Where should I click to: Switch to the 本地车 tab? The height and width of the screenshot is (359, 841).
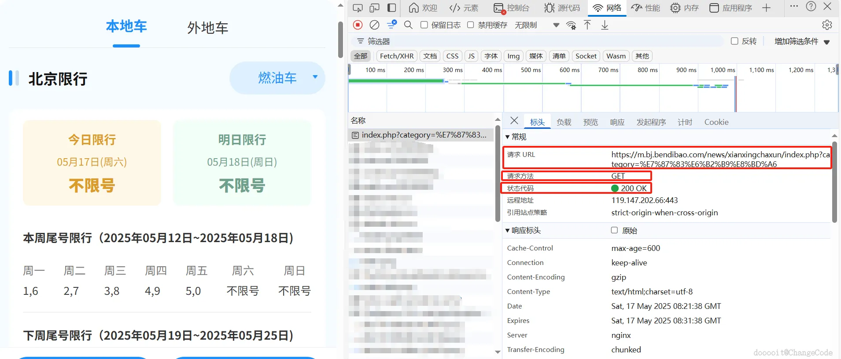point(126,26)
